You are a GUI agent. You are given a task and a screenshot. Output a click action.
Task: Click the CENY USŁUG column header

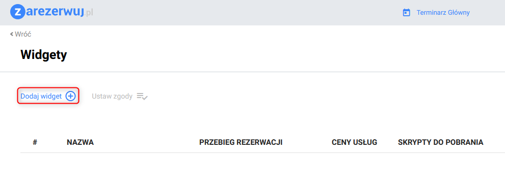(354, 142)
